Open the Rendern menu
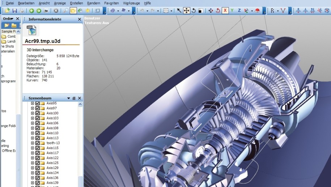 coord(94,3)
